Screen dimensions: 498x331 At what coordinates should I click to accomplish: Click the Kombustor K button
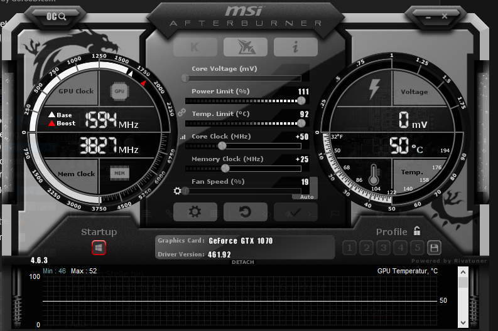click(x=195, y=47)
